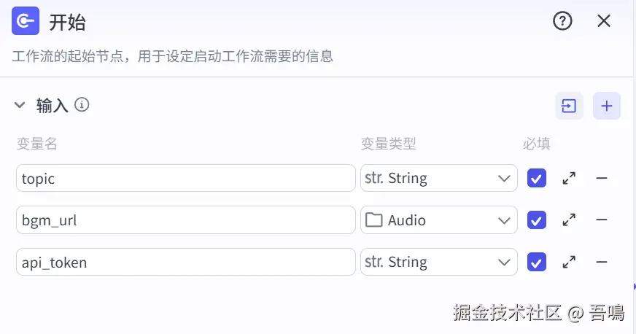Viewport: 636px width, 334px height.
Task: Expand the api_token variable editor
Action: pyautogui.click(x=569, y=262)
